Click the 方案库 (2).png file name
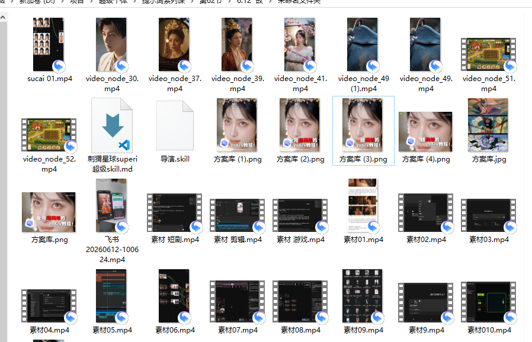Image resolution: width=532 pixels, height=342 pixels. pos(300,159)
